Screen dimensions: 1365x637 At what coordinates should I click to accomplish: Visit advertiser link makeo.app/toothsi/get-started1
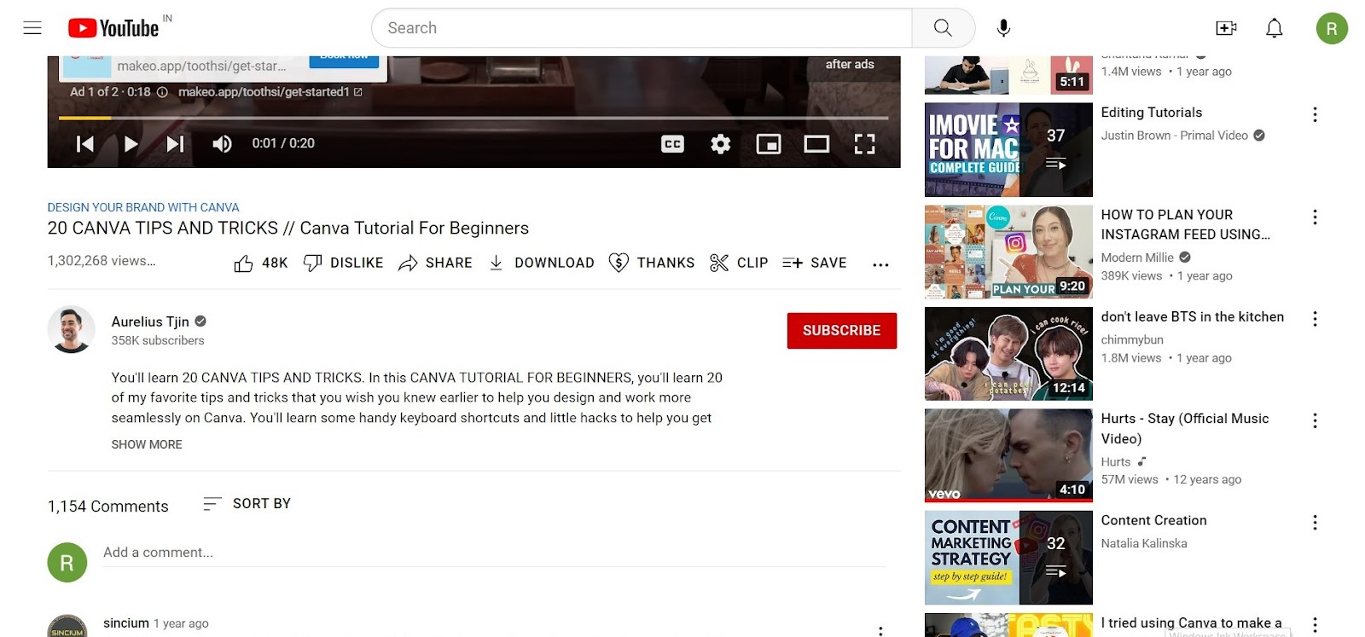point(270,92)
